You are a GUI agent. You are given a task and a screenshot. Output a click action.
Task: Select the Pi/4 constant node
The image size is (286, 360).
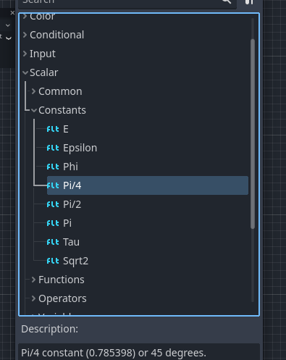pyautogui.click(x=148, y=185)
